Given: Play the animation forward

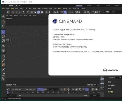Looking at the screenshot, I should (23, 89).
